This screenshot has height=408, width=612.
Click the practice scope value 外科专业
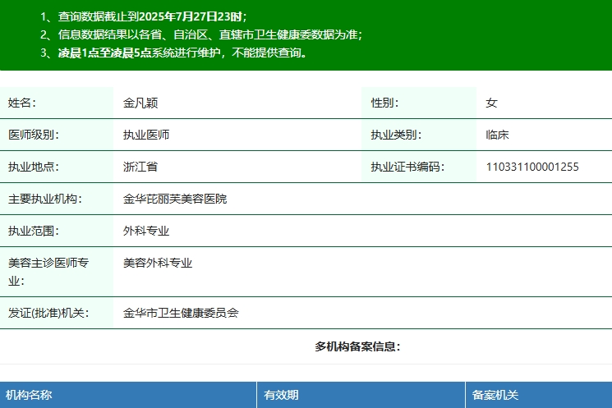(146, 231)
